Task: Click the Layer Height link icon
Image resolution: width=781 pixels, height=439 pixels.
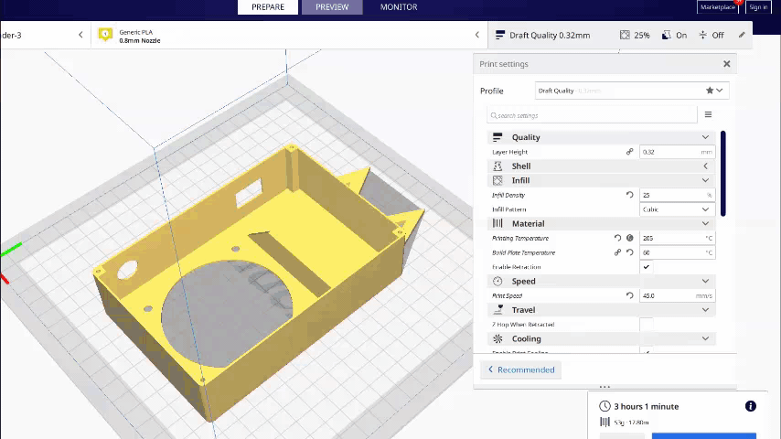Action: [x=629, y=152]
